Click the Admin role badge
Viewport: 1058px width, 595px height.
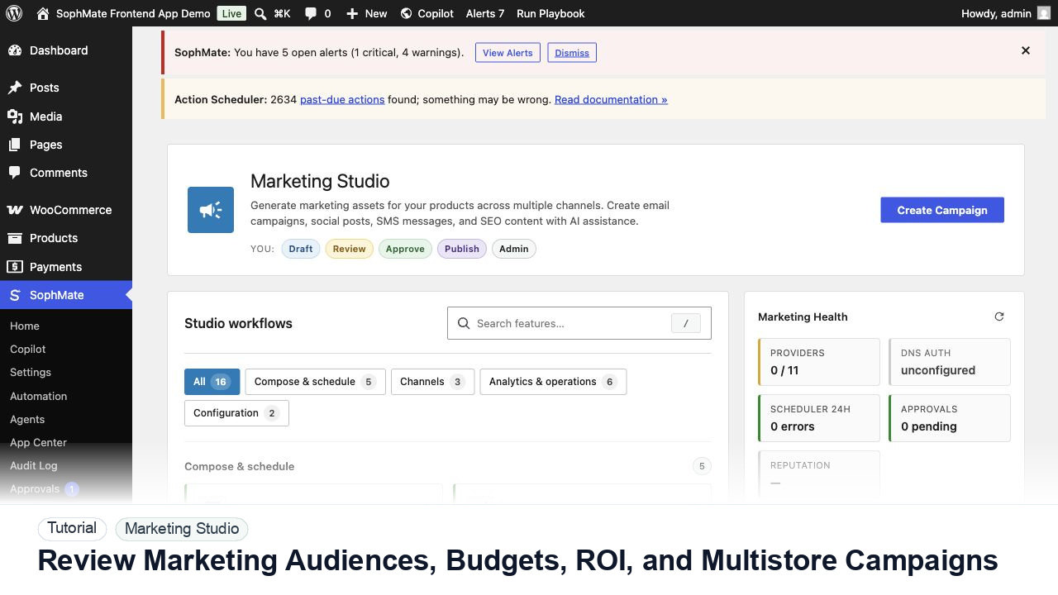(x=514, y=249)
